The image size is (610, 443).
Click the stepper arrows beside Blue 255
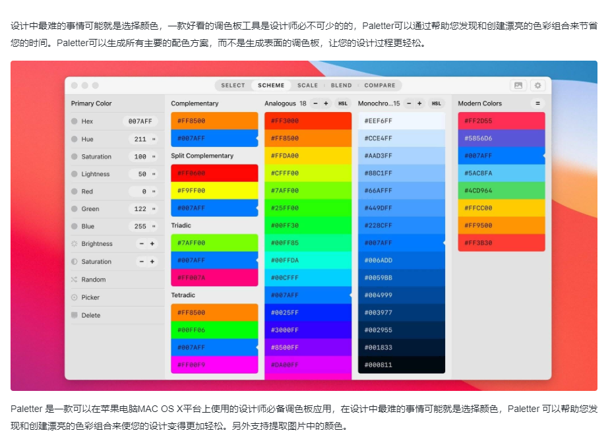(154, 226)
